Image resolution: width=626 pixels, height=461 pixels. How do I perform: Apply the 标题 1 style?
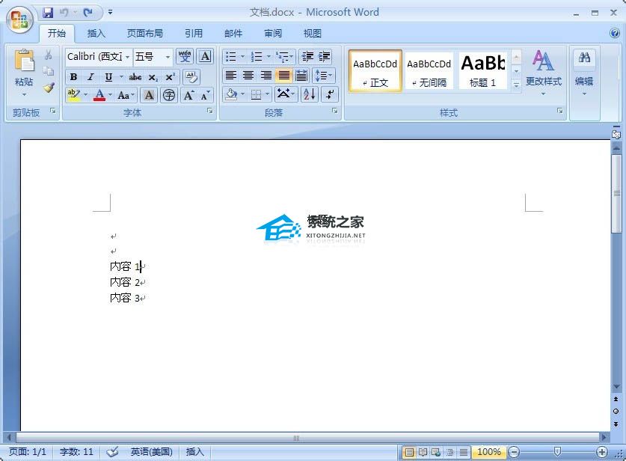click(x=482, y=71)
